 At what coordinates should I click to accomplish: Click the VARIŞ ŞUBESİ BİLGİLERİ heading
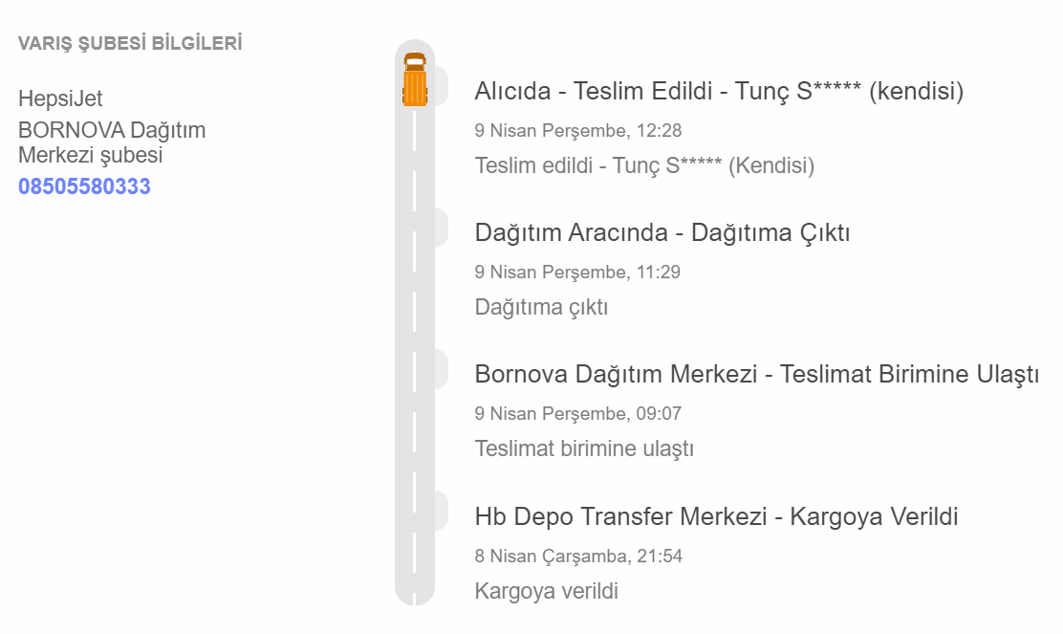(x=130, y=43)
